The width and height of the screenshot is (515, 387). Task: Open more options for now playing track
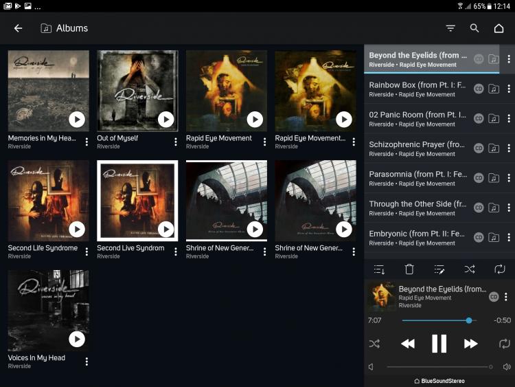point(506,296)
